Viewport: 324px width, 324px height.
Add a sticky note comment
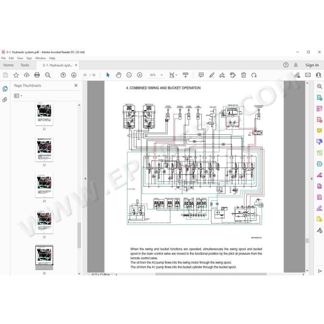tap(201, 75)
